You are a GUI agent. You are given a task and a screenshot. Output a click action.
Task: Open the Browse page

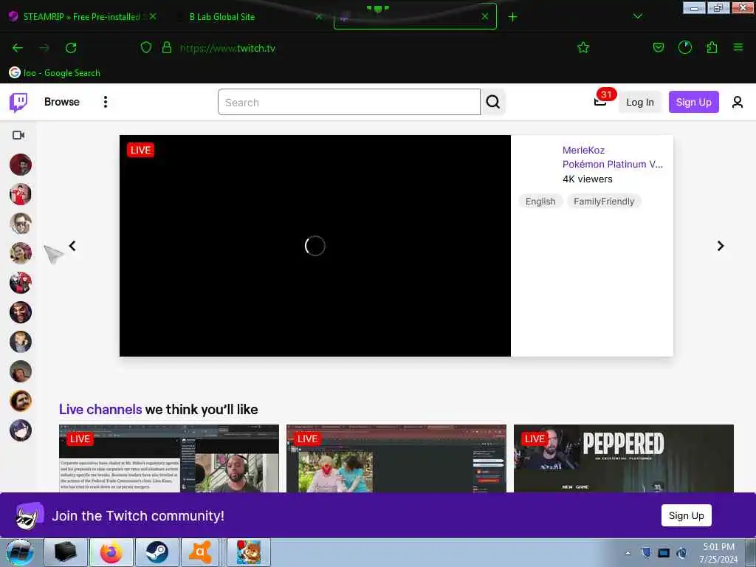coord(62,102)
